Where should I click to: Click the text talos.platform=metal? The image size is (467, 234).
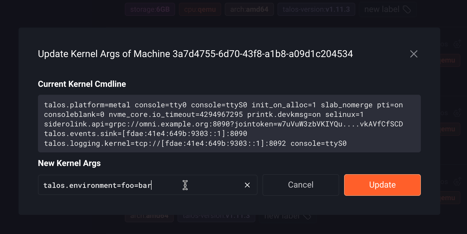tap(87, 105)
